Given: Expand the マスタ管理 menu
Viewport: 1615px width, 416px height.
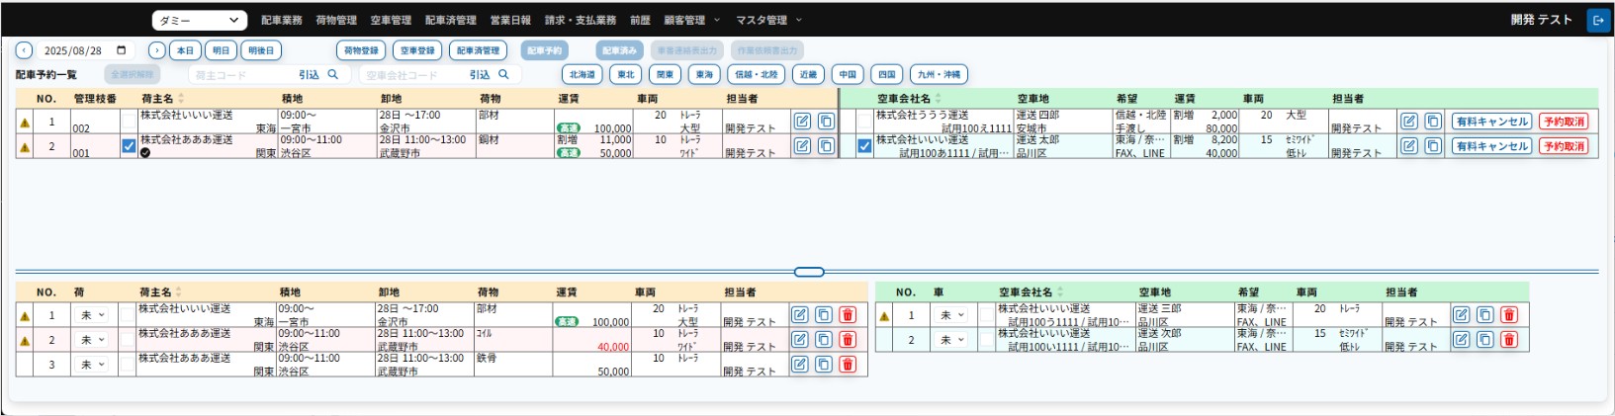Looking at the screenshot, I should [x=768, y=20].
